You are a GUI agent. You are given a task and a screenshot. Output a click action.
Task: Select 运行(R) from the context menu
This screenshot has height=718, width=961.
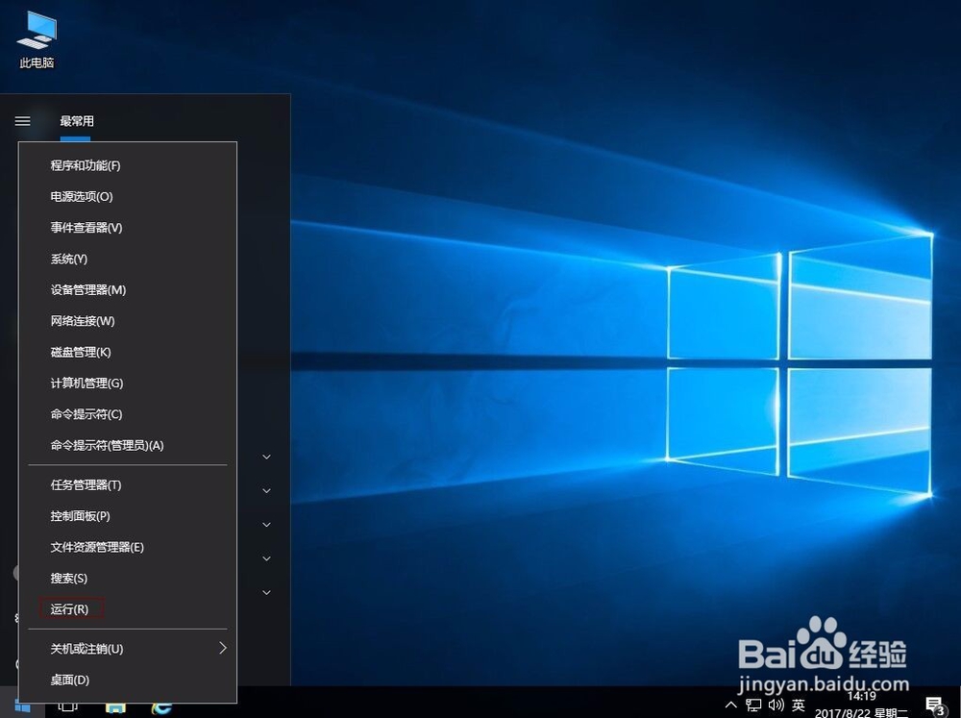pyautogui.click(x=70, y=608)
